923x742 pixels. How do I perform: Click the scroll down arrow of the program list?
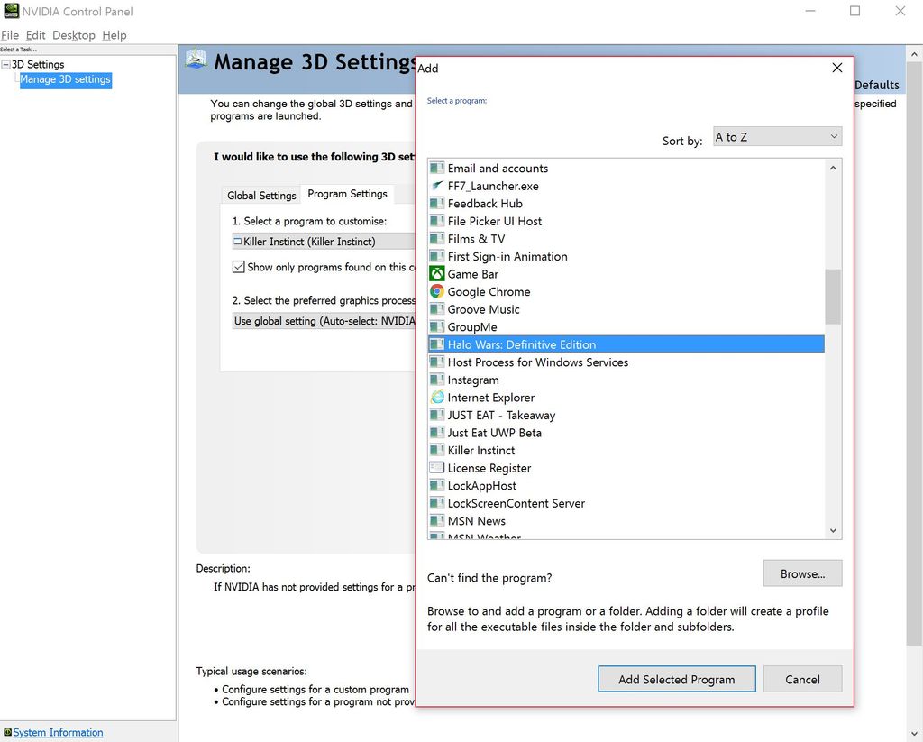pos(832,531)
